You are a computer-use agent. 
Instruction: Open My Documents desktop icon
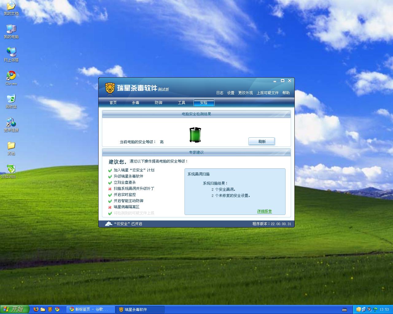tap(11, 8)
